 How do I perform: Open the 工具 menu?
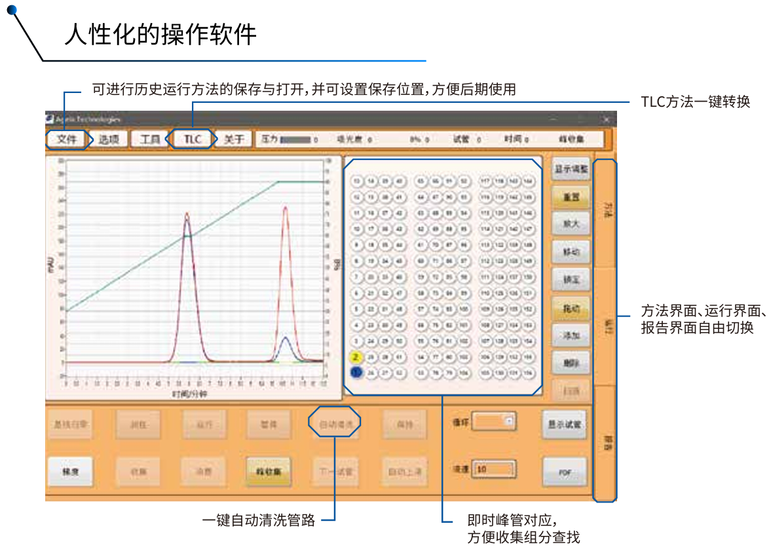pos(150,140)
